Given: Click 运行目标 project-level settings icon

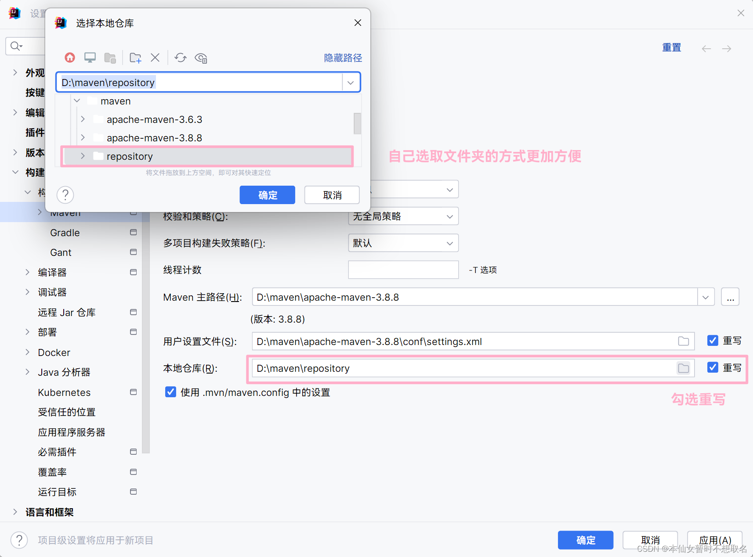Looking at the screenshot, I should (x=134, y=492).
